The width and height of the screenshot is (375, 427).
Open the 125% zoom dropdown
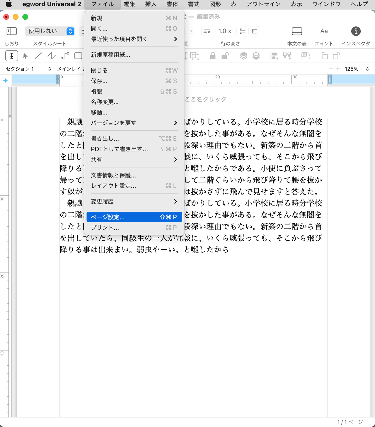click(x=357, y=69)
